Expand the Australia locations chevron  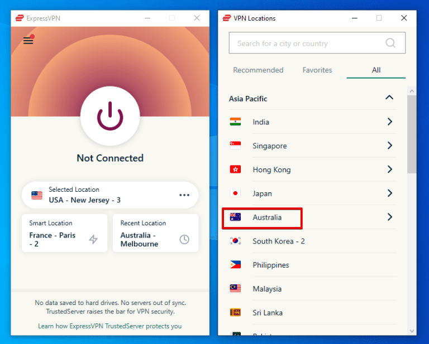click(389, 217)
